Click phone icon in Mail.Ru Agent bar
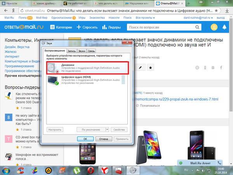Screen dimensions: 233x175 click(x=219, y=163)
